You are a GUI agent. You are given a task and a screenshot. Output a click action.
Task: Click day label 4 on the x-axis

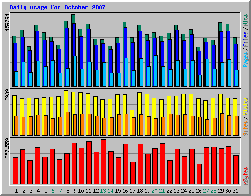coord(38,191)
